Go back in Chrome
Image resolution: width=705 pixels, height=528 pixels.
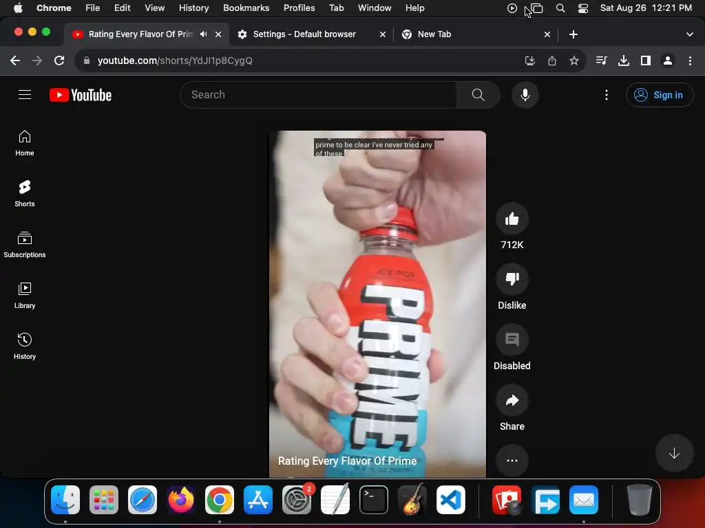point(15,60)
